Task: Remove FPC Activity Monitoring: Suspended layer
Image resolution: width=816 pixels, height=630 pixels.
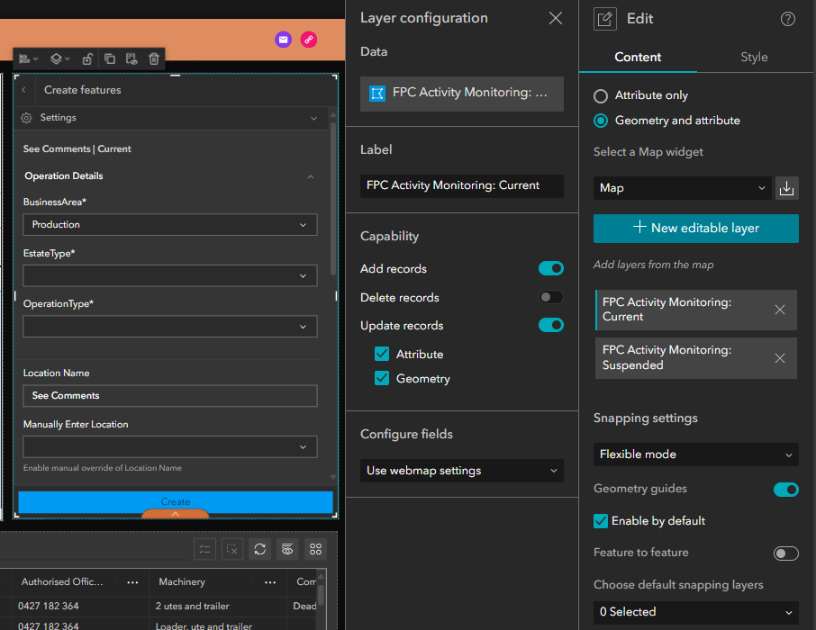Action: tap(780, 358)
